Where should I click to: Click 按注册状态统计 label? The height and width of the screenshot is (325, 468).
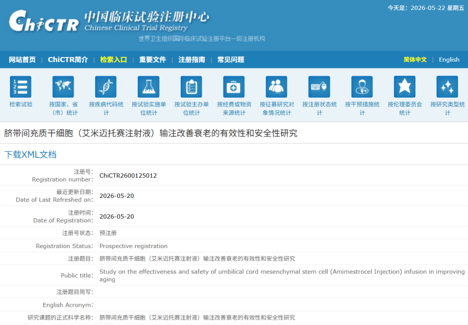[x=319, y=108]
